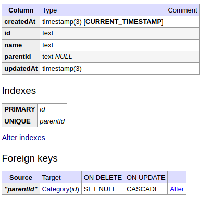Click the ON UPDATE header cell
Image resolution: width=212 pixels, height=197 pixels.
point(146,177)
